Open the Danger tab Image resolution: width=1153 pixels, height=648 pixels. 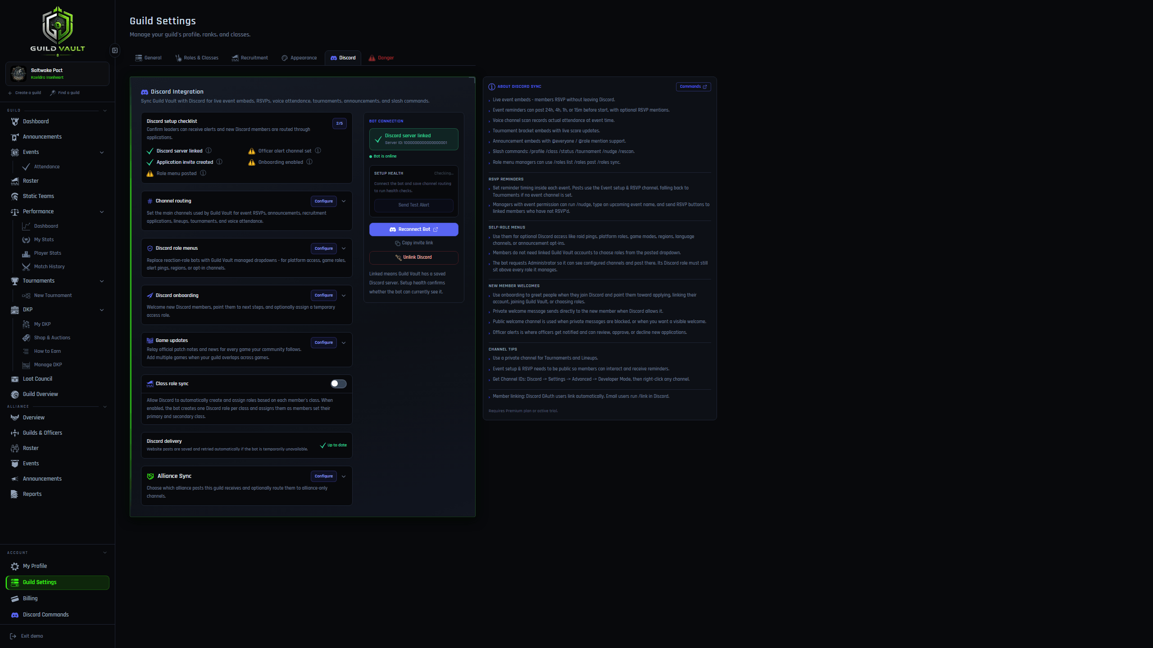(381, 58)
